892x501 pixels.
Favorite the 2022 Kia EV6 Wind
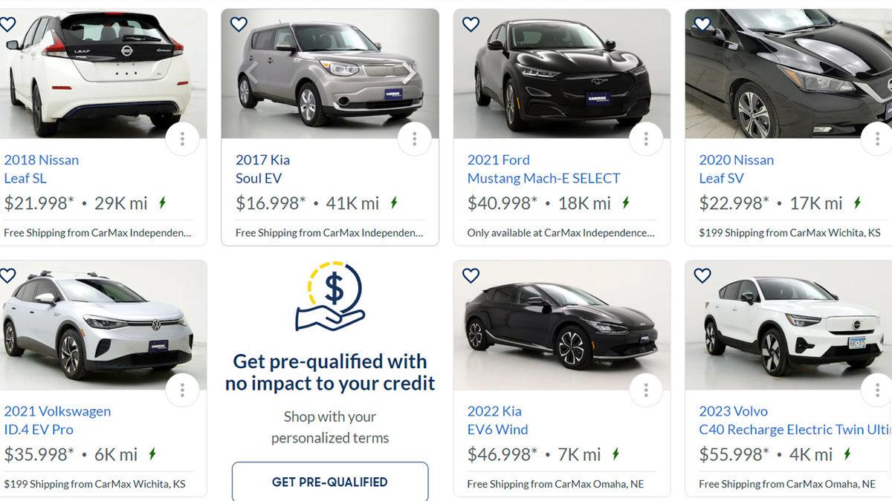coord(471,275)
